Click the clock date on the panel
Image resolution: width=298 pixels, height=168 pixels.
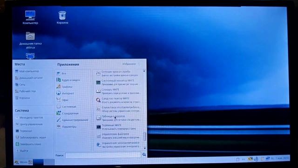click(280, 158)
